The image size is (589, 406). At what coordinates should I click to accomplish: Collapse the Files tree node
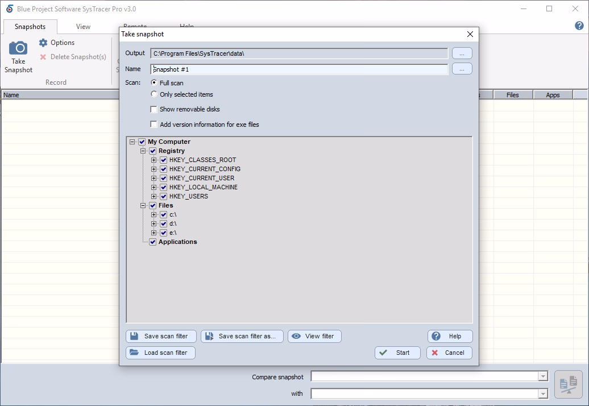143,205
